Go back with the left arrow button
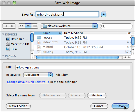Viewport: 135px width, 112px height. point(6,26)
